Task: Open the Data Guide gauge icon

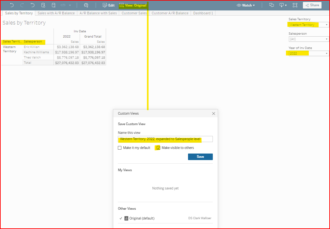Action: point(86,5)
